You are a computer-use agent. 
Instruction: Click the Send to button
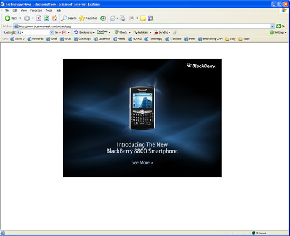pyautogui.click(x=162, y=32)
